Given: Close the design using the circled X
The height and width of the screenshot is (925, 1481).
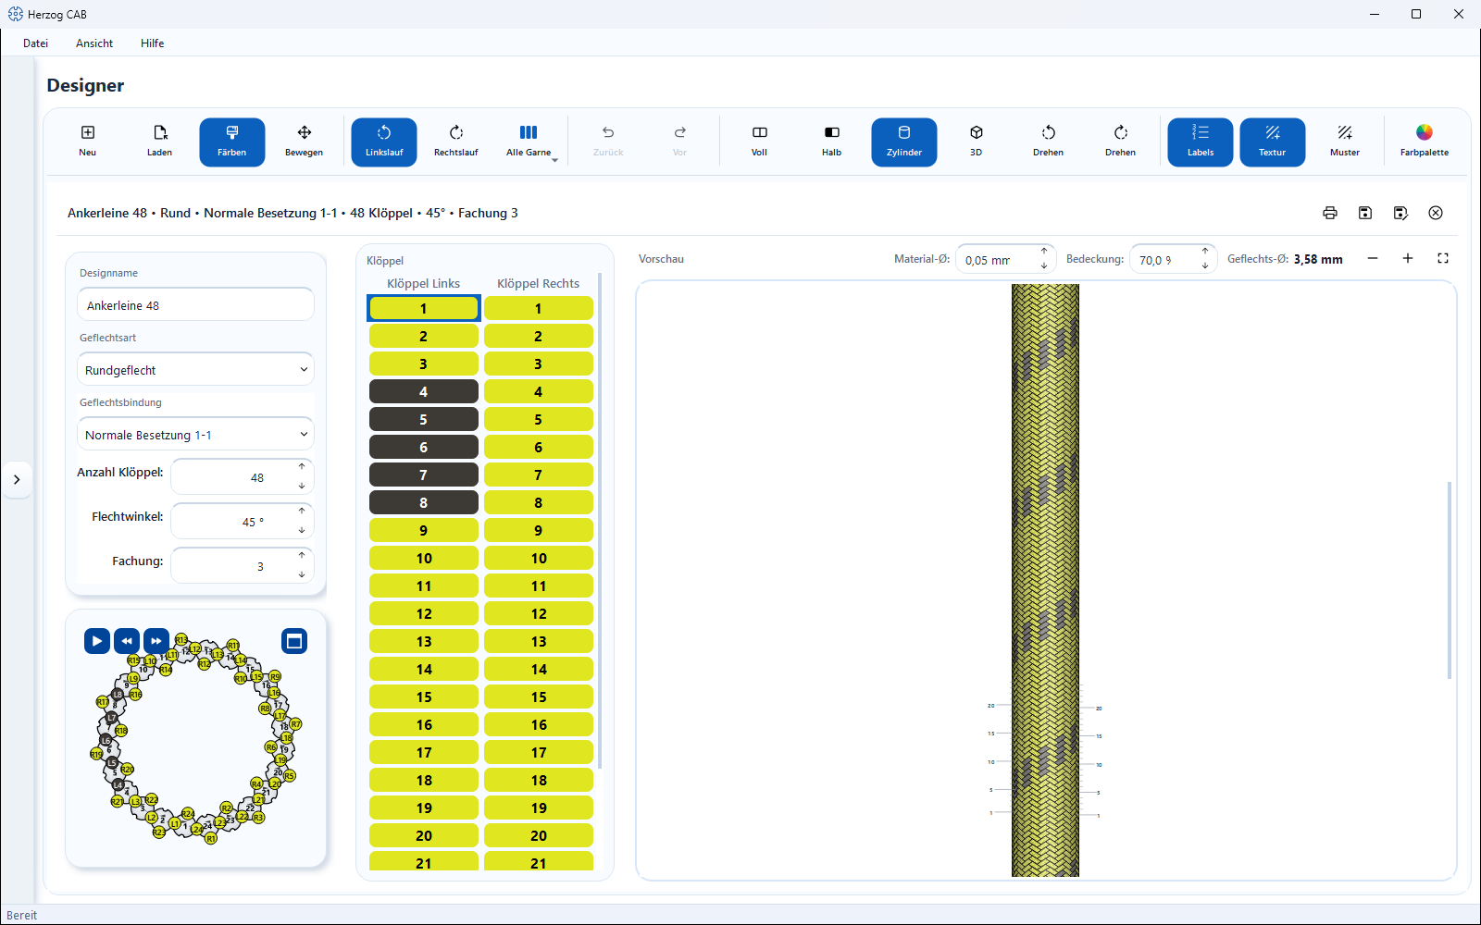Looking at the screenshot, I should click(1436, 213).
